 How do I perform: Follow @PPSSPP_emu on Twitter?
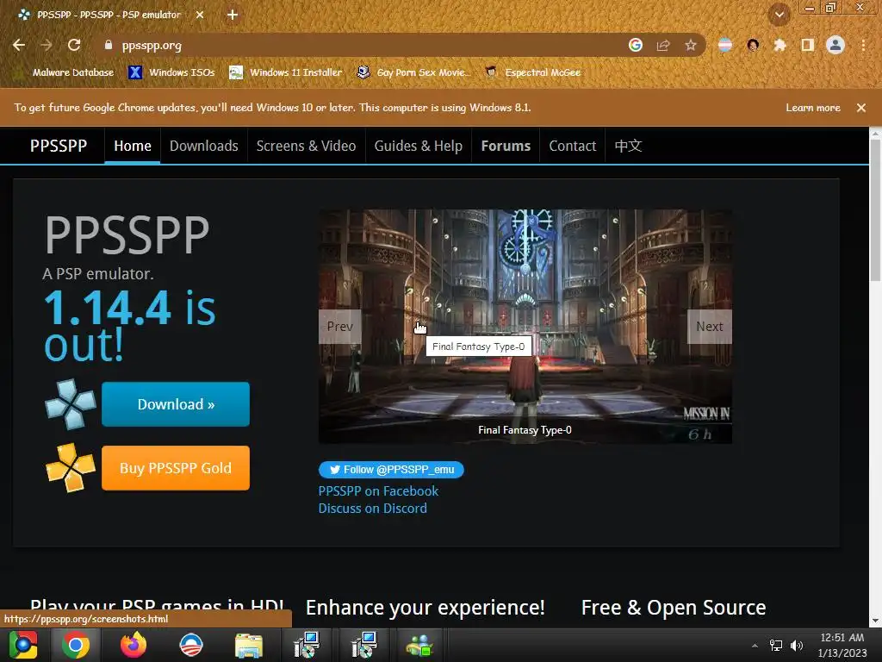coord(392,470)
